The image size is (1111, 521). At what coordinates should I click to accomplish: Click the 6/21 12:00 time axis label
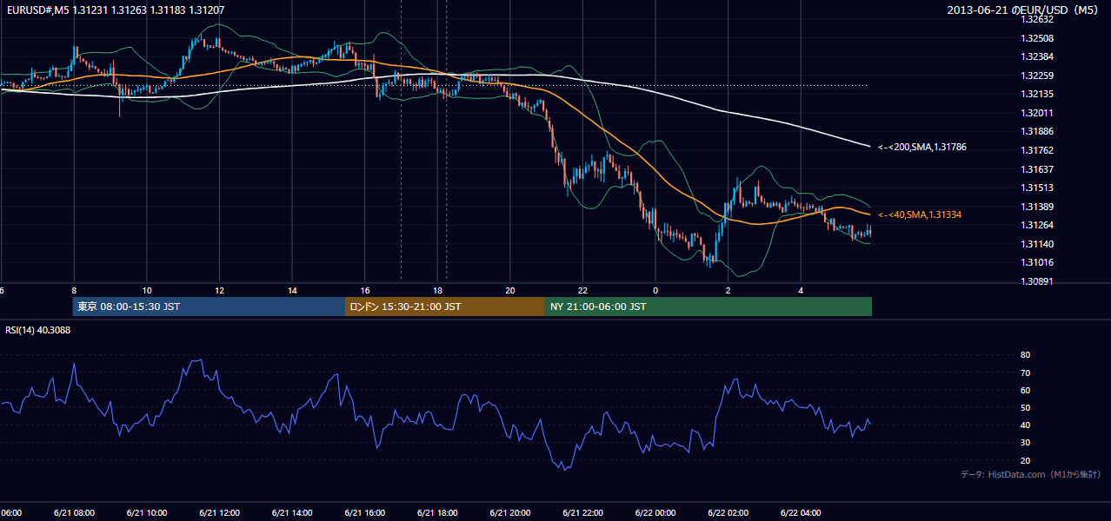coord(219,512)
